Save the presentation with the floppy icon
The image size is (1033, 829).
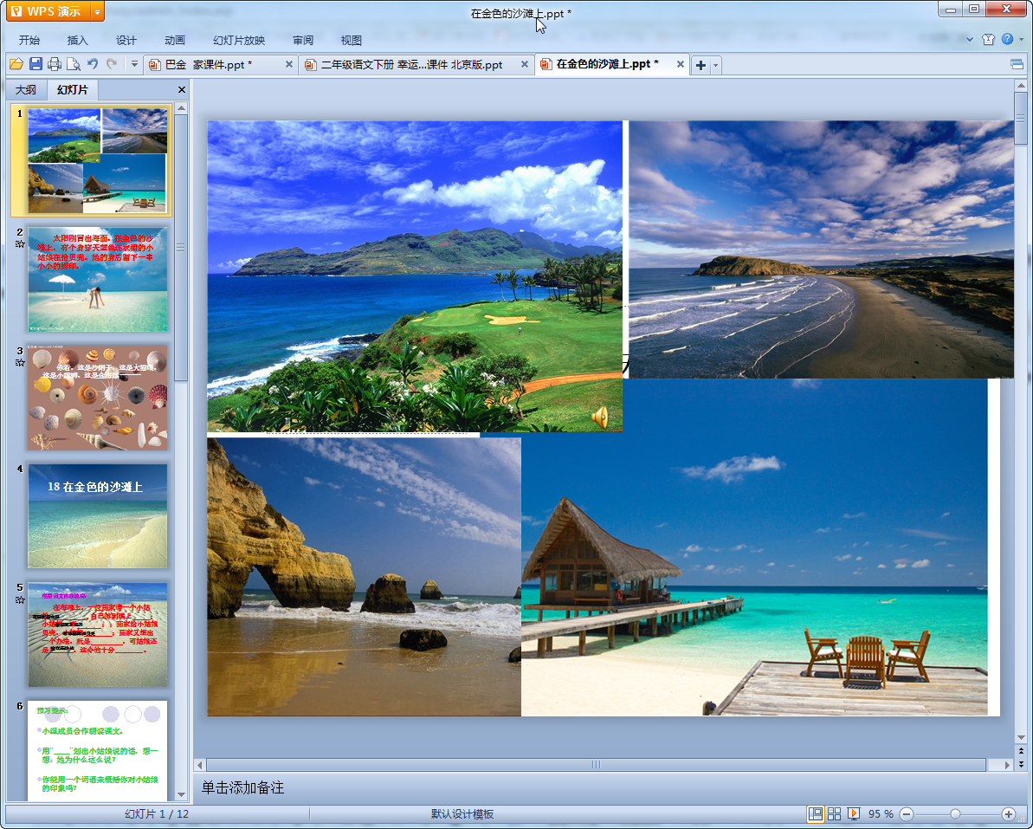coord(36,64)
